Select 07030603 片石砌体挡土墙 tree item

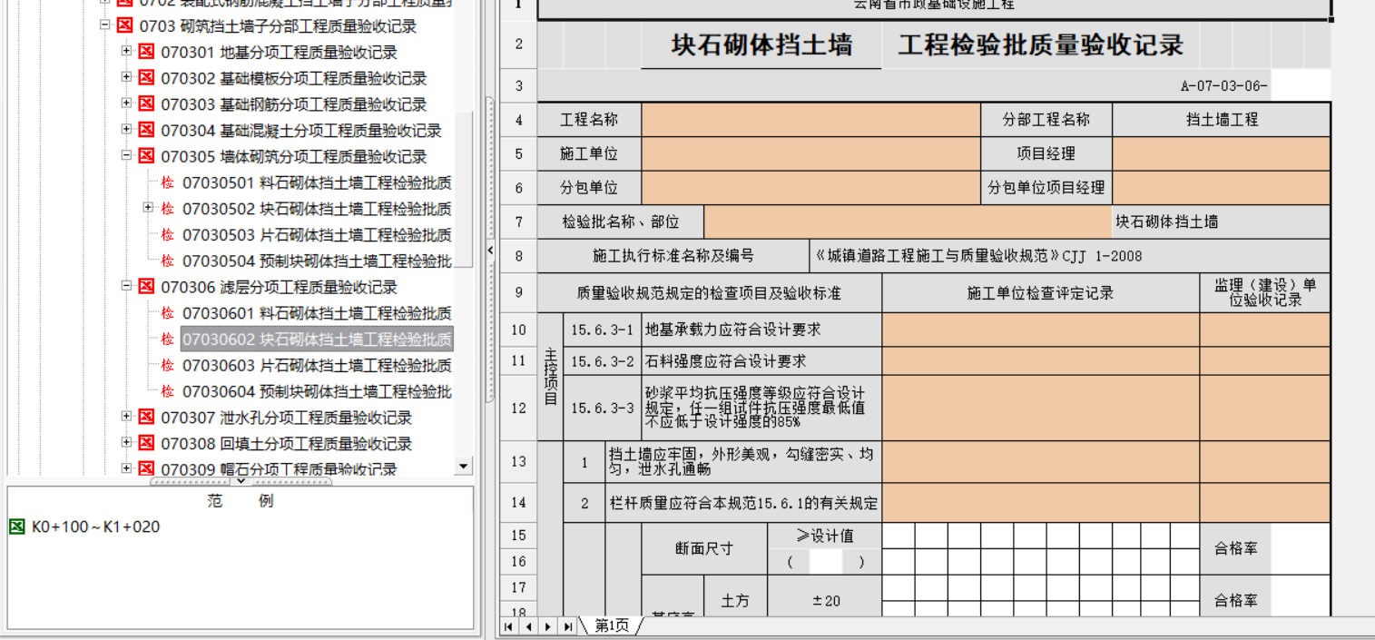coord(316,365)
